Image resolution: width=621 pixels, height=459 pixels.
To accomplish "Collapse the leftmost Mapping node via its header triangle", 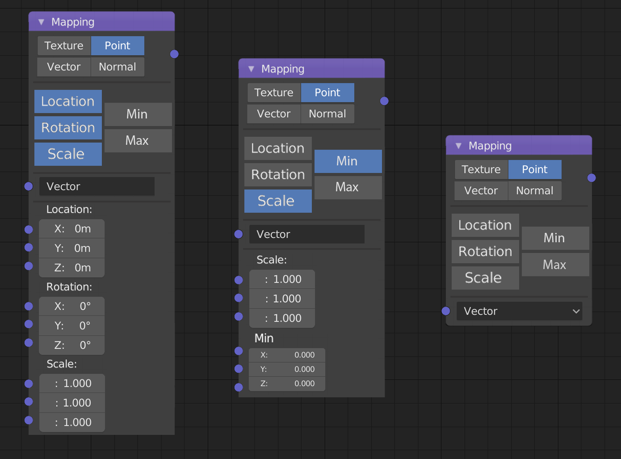I will click(42, 22).
